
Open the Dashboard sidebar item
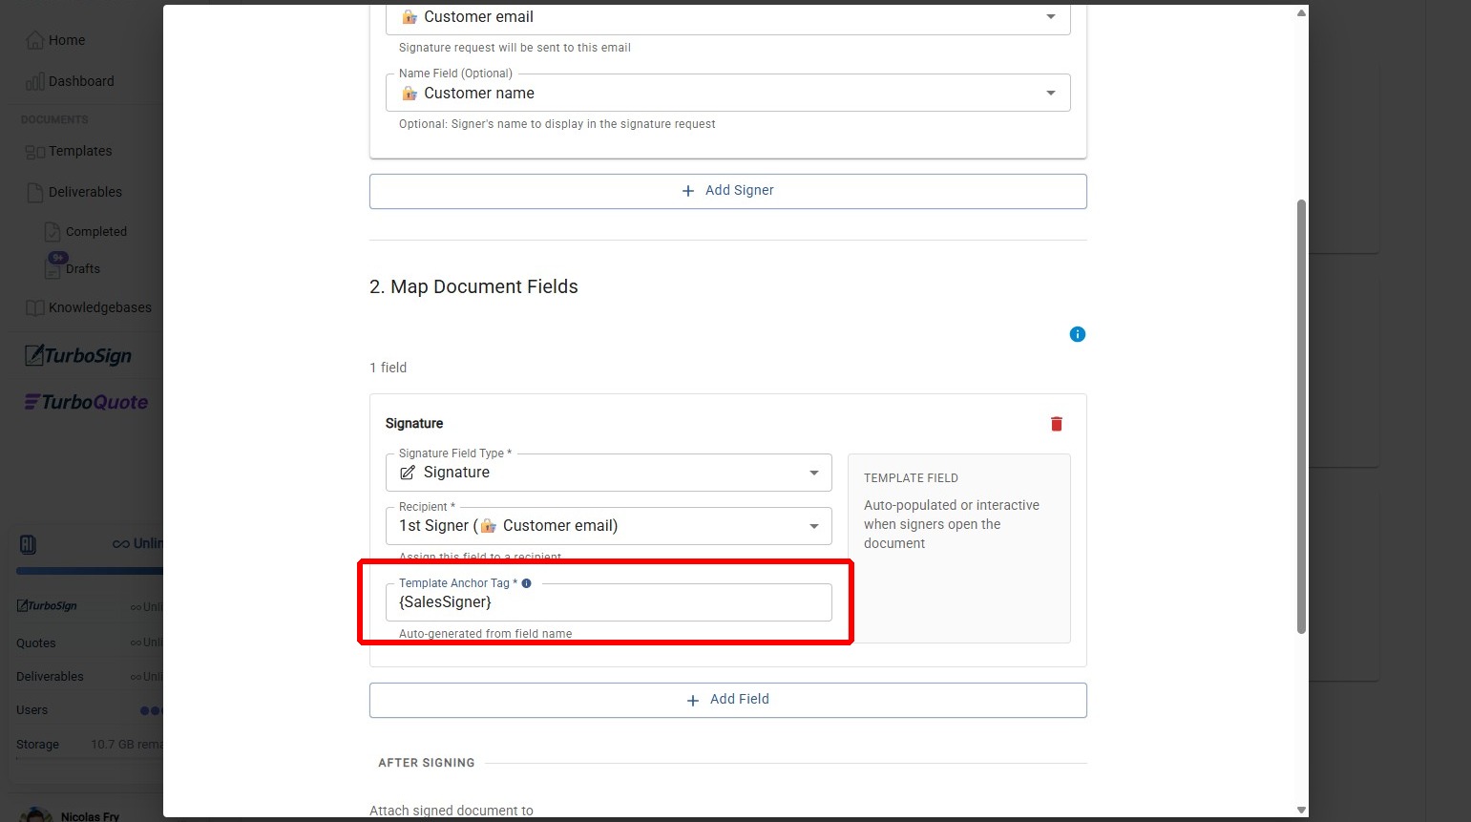click(80, 81)
